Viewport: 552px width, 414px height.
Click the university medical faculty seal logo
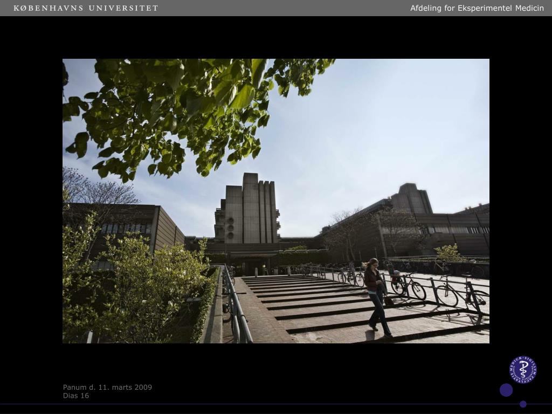coord(523,370)
